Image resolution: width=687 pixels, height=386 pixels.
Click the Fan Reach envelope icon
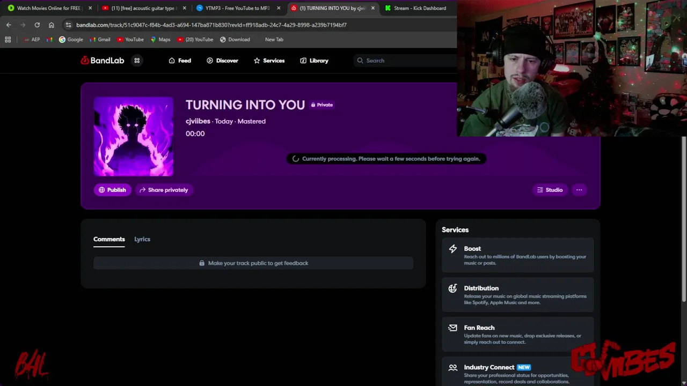click(453, 328)
